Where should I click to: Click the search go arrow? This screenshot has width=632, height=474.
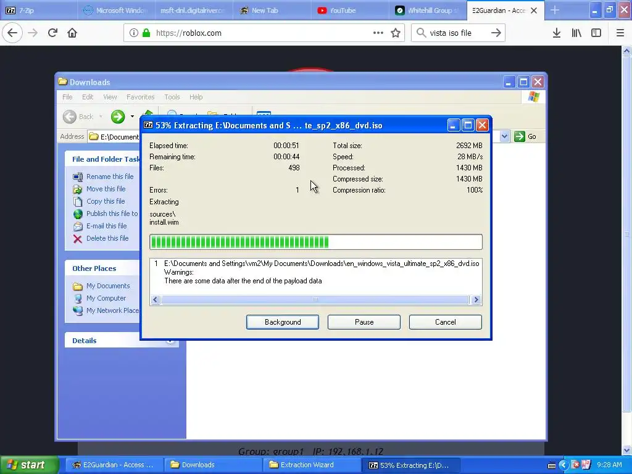(x=496, y=33)
